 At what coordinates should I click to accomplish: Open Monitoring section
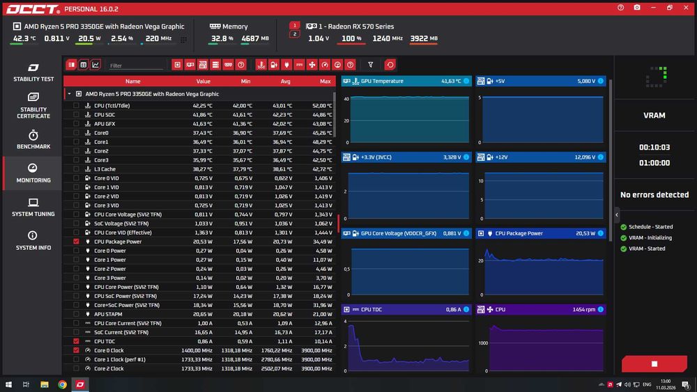(33, 173)
